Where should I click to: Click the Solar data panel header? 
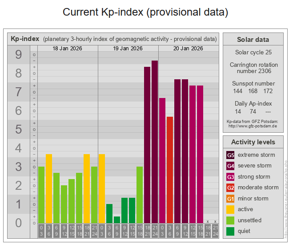pos(253,40)
